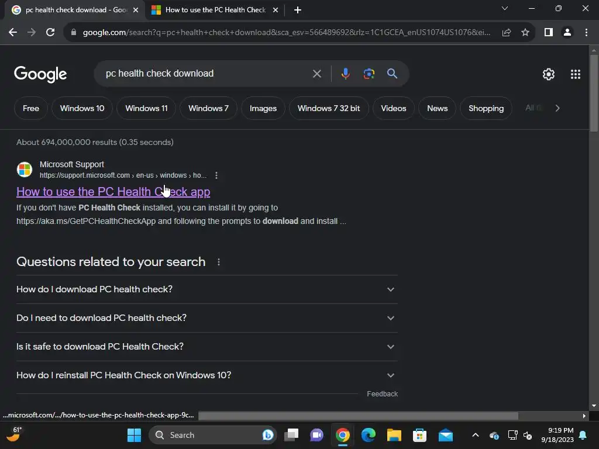Viewport: 599px width, 449px height.
Task: Click the Feedback link below the questions
Action: tap(382, 394)
